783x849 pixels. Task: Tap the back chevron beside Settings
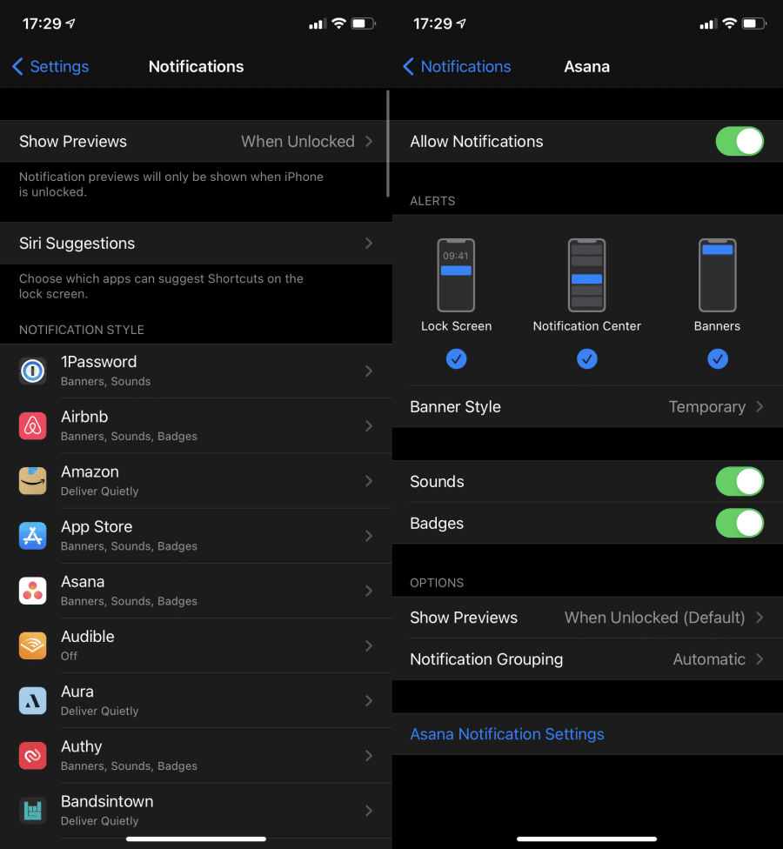(x=17, y=67)
